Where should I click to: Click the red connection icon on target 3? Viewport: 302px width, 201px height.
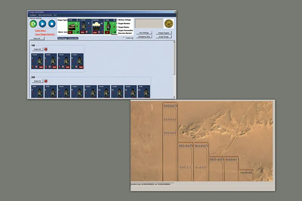tap(60, 67)
